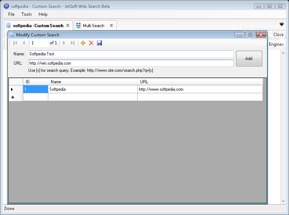Jump to last record arrow
This screenshot has height=215, width=289.
(73, 43)
